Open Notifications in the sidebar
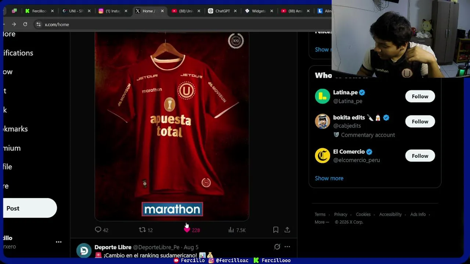The width and height of the screenshot is (470, 264). pos(18,53)
